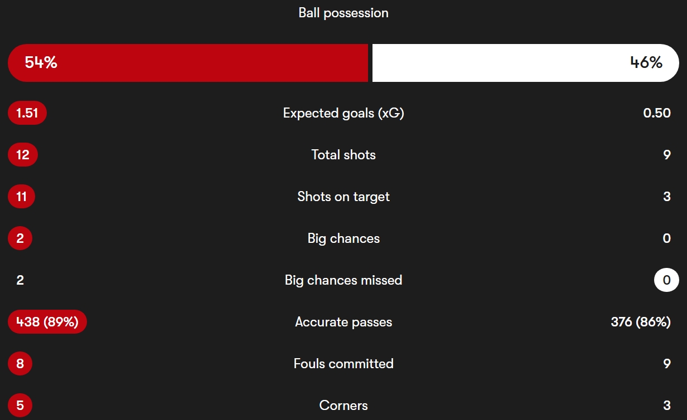Image resolution: width=687 pixels, height=420 pixels.
Task: Click the 376 (86%) passes value
Action: point(641,322)
